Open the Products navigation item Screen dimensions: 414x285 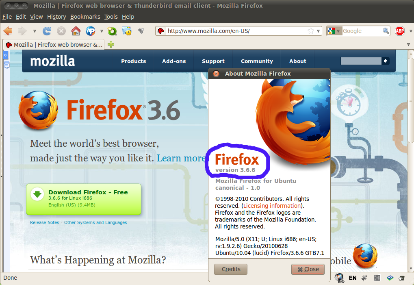point(134,61)
